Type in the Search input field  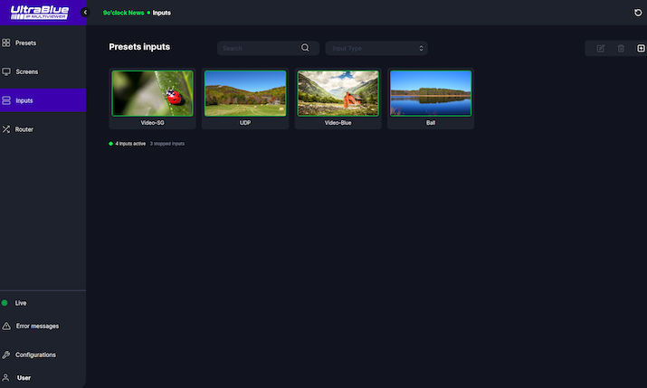[x=260, y=48]
